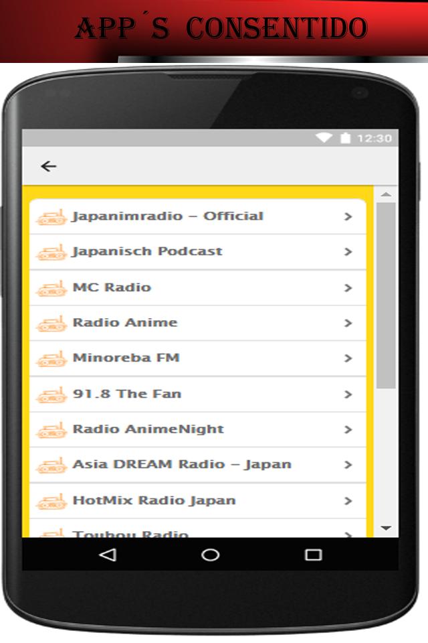Open chevron for Japanimradio – Official

pos(348,216)
